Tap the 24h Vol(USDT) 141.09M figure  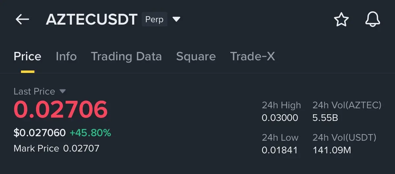click(x=331, y=150)
